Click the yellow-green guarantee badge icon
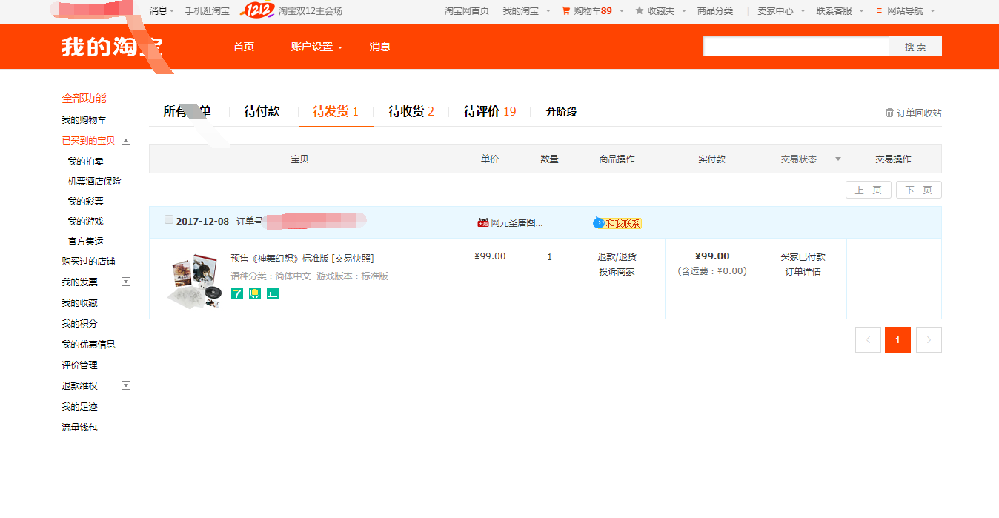This screenshot has height=518, width=999. pos(255,293)
